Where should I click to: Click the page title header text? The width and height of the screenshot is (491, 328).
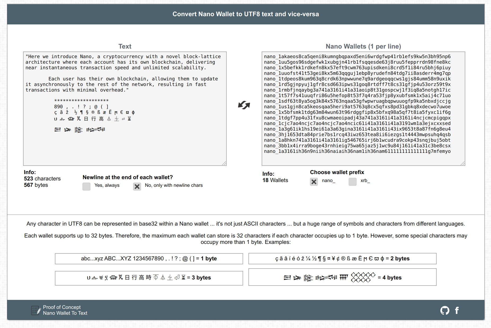(246, 14)
